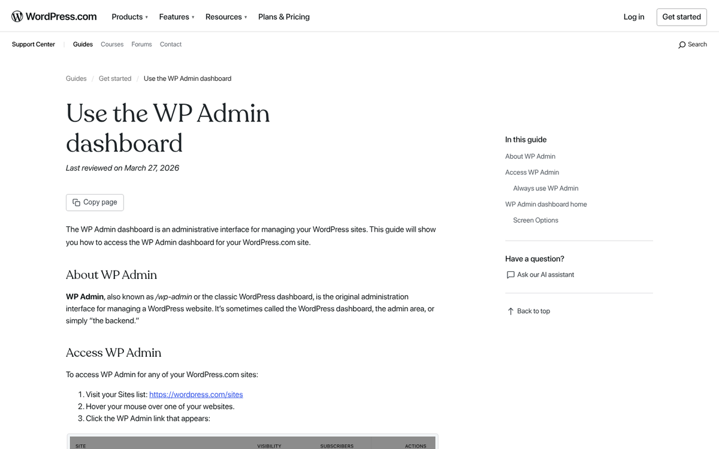Screen dimensions: 719x449
Task: Click the upward arrow icon next to Back to top
Action: (x=509, y=311)
